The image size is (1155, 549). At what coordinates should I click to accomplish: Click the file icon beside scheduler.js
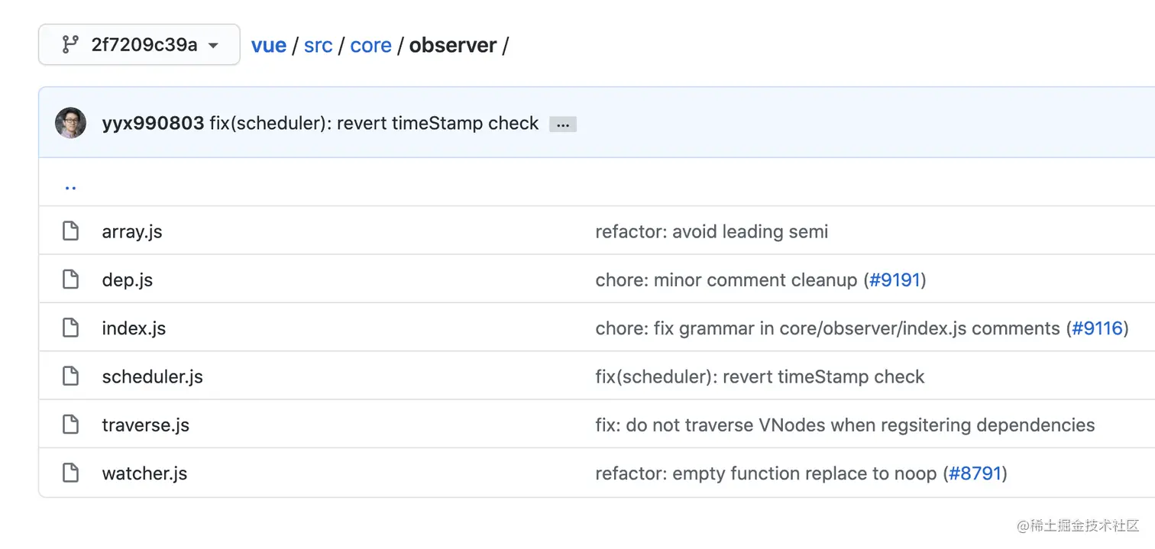tap(70, 376)
